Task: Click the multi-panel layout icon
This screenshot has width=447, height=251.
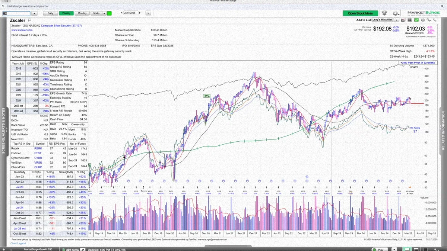Action: click(410, 20)
